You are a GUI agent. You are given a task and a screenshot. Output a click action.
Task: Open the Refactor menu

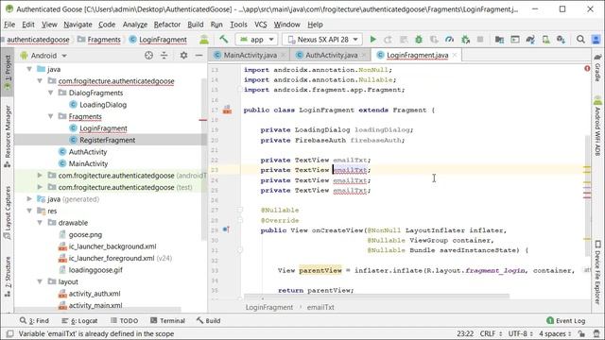167,25
